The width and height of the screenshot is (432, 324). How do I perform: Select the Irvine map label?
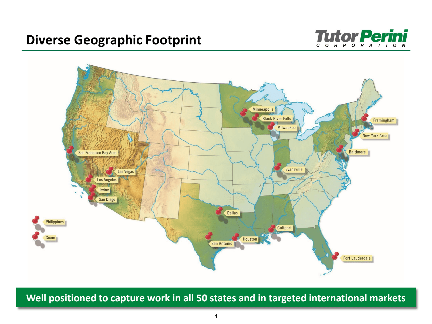click(103, 190)
